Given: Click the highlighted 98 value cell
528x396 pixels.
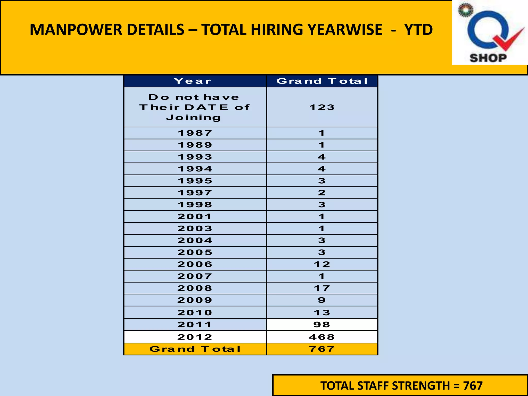Looking at the screenshot, I should click(x=322, y=325).
